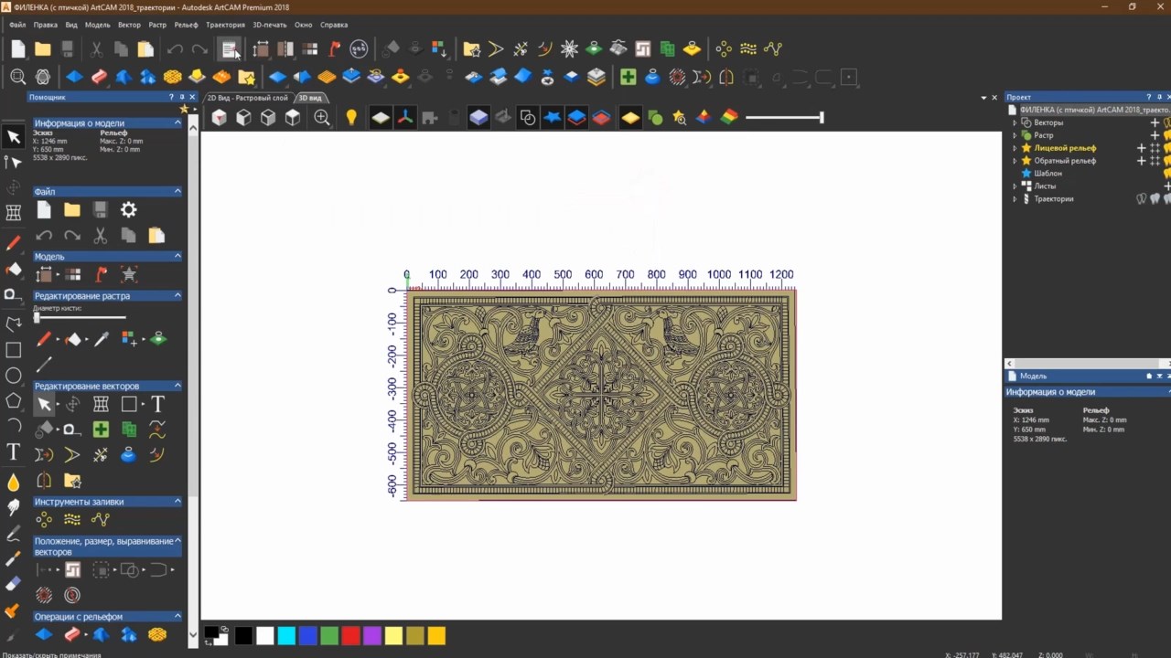The height and width of the screenshot is (658, 1171).
Task: Select the arrow selection tool in the left toolbar
Action: (x=14, y=137)
